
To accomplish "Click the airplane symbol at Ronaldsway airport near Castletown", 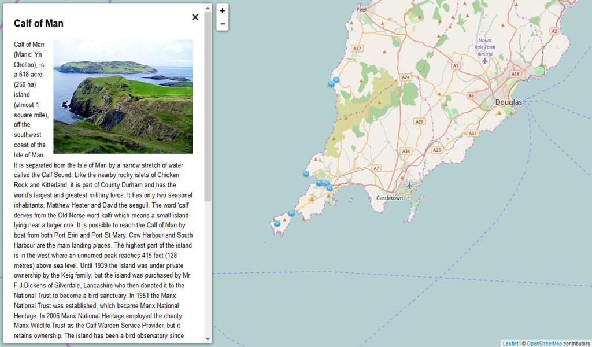I will 409,186.
